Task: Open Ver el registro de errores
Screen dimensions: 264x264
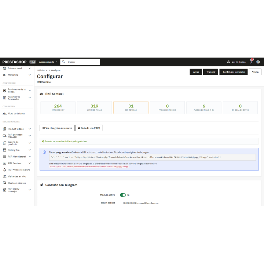Action: (57, 128)
